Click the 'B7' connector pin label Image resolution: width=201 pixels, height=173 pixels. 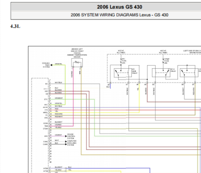click(x=193, y=85)
